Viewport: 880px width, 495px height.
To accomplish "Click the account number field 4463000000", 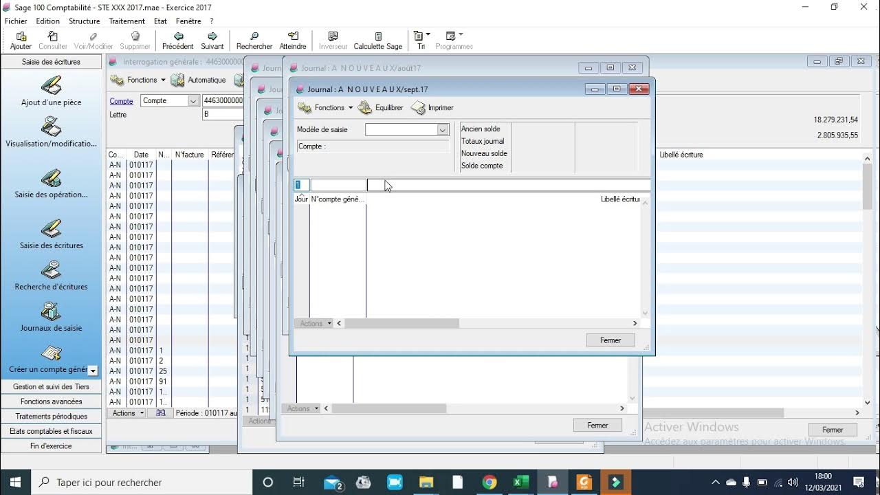I will pos(223,100).
